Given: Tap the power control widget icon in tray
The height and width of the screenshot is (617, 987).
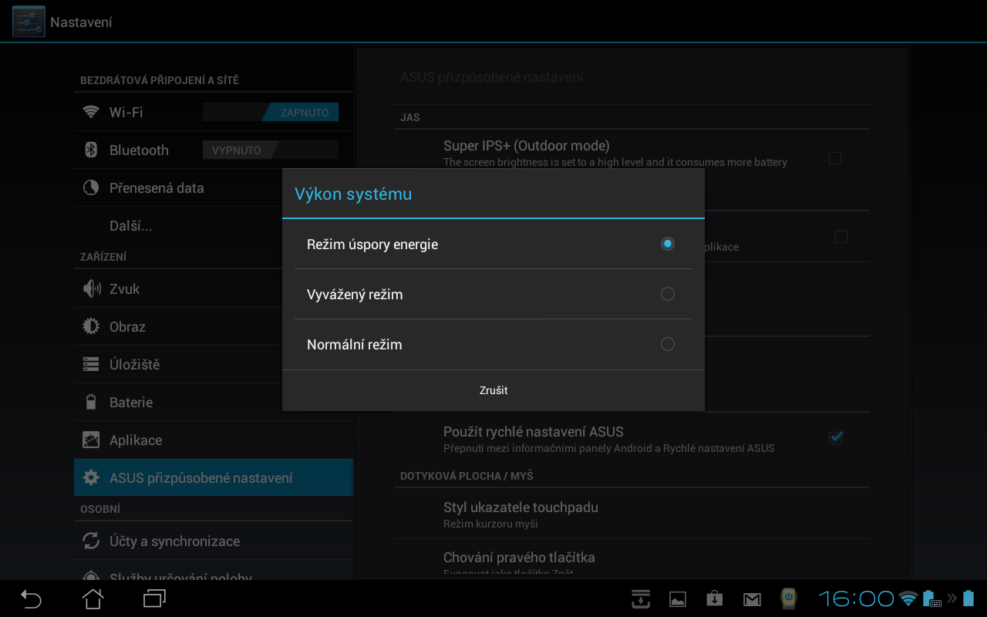Looking at the screenshot, I should pyautogui.click(x=787, y=598).
